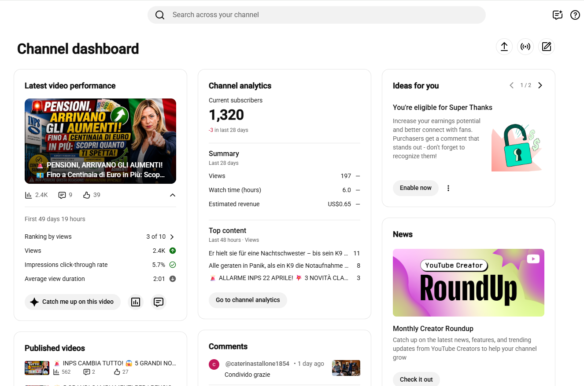
Task: Click the 'Watch time (hours)' summary row
Action: click(x=285, y=190)
